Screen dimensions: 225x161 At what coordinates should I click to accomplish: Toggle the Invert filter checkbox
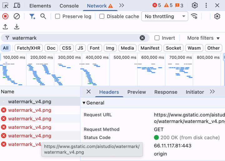point(157,38)
